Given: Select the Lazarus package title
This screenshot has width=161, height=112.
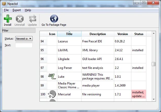Looking at the screenshot, I should coord(63,41).
